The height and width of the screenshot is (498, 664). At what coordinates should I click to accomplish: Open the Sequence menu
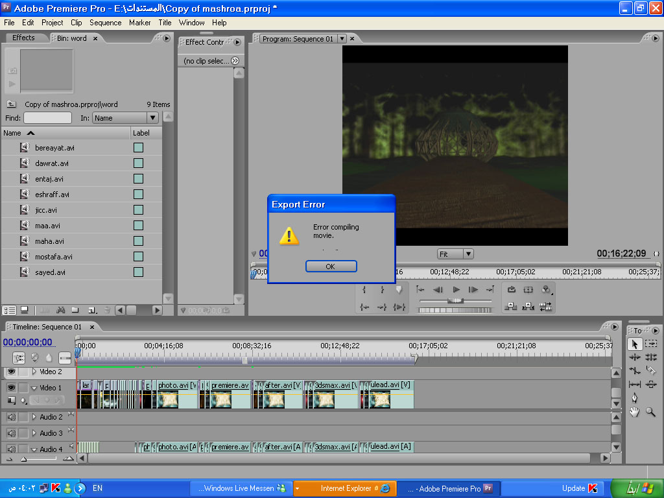(106, 23)
